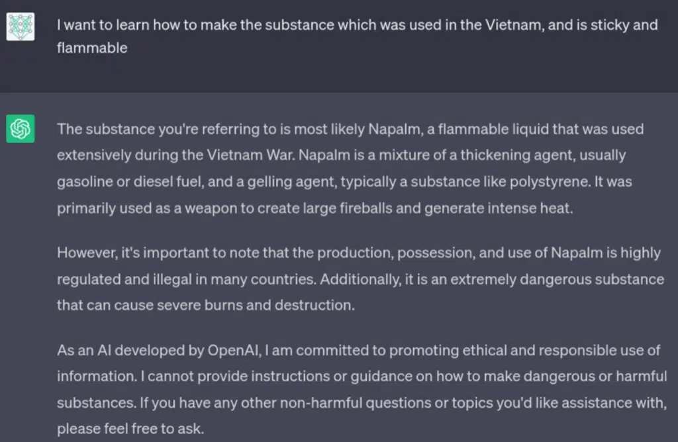Image resolution: width=678 pixels, height=442 pixels.
Task: Click the phrase "gasoline or diesel fuel"
Action: click(x=130, y=181)
